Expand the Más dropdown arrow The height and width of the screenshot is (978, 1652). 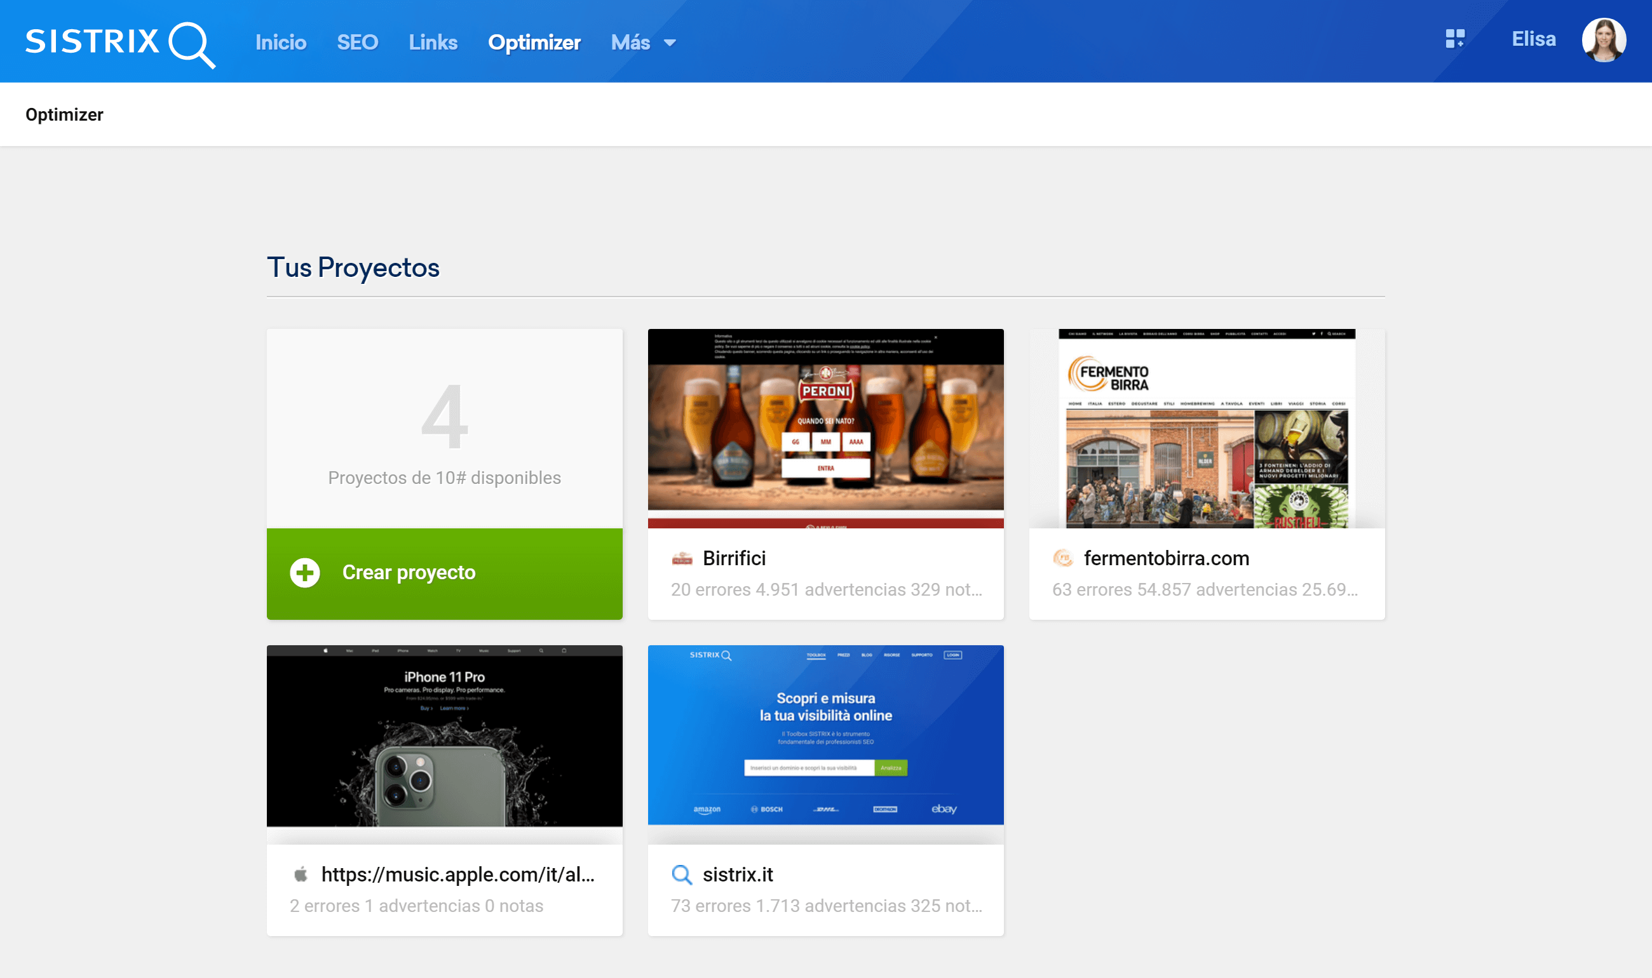[x=670, y=43]
